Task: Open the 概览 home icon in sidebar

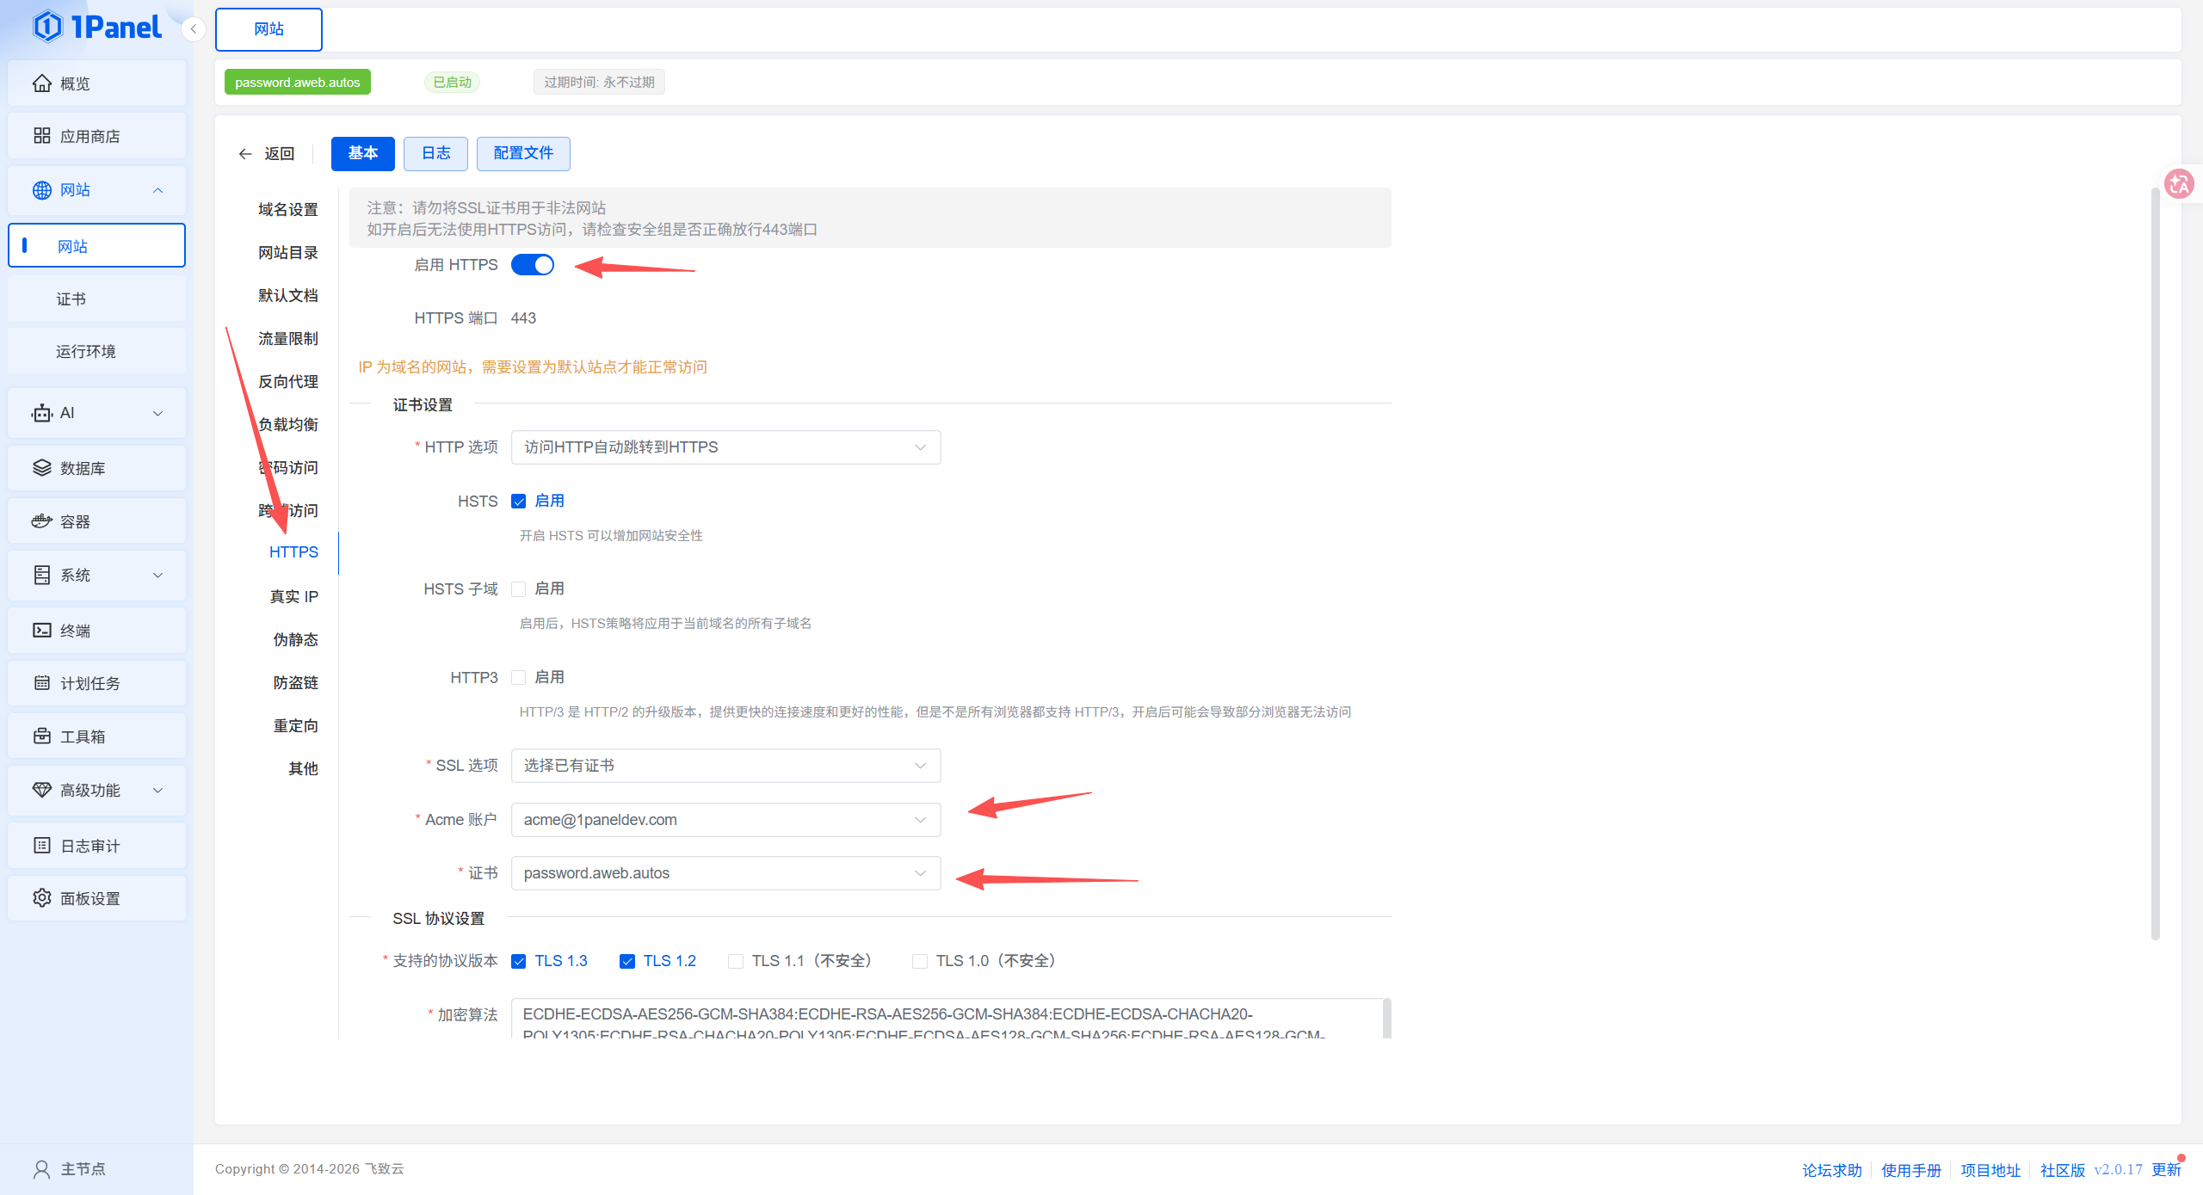Action: pyautogui.click(x=41, y=83)
